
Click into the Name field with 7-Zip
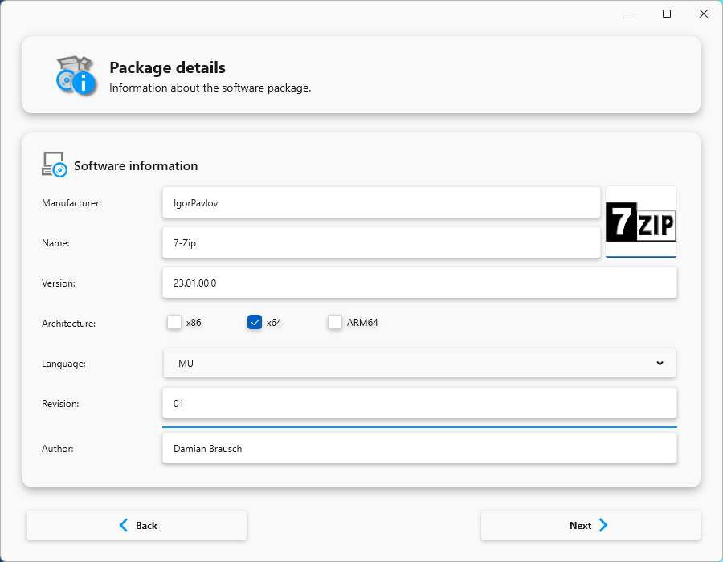coord(382,242)
